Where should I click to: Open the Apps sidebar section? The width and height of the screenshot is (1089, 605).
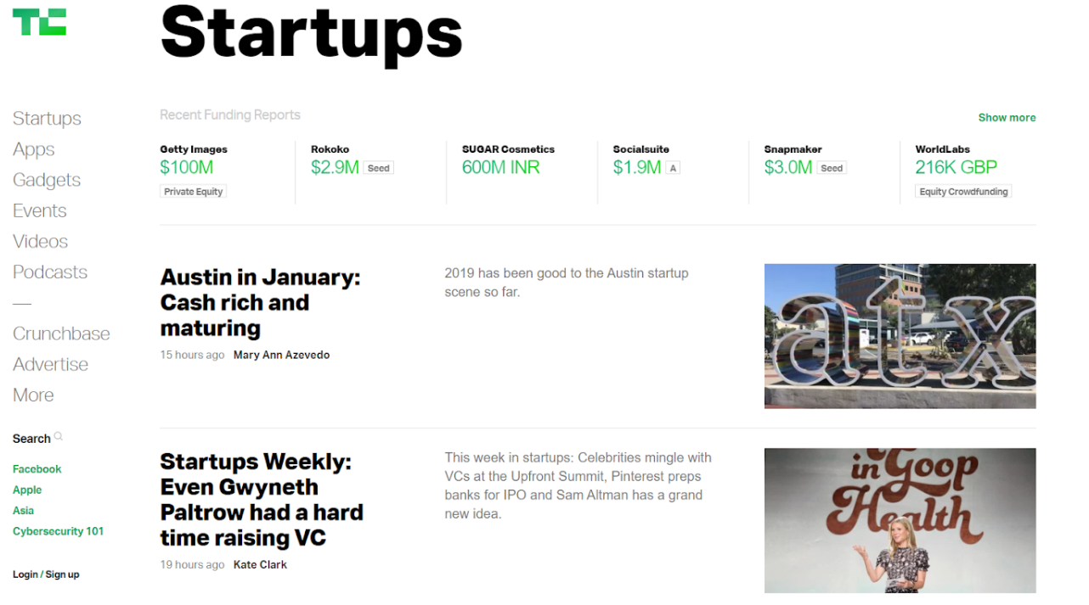click(34, 149)
